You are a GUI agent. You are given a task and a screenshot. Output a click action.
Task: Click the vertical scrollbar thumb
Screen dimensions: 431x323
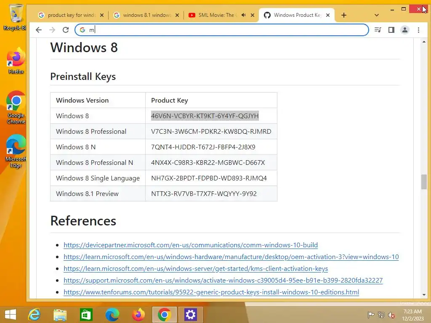point(424,182)
